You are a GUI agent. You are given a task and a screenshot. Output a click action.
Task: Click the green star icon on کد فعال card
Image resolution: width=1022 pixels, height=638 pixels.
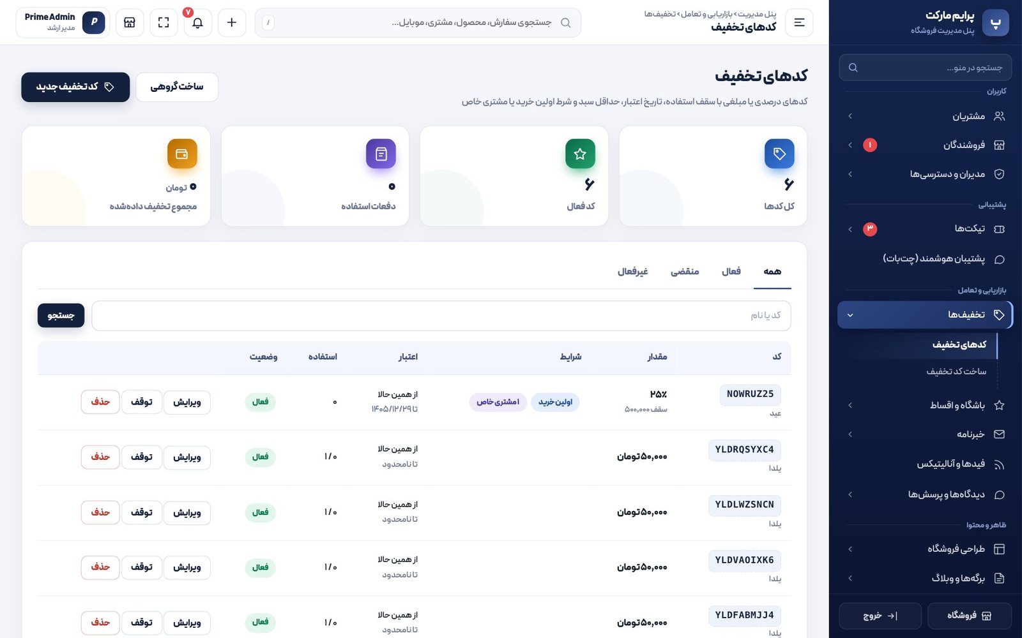point(580,154)
